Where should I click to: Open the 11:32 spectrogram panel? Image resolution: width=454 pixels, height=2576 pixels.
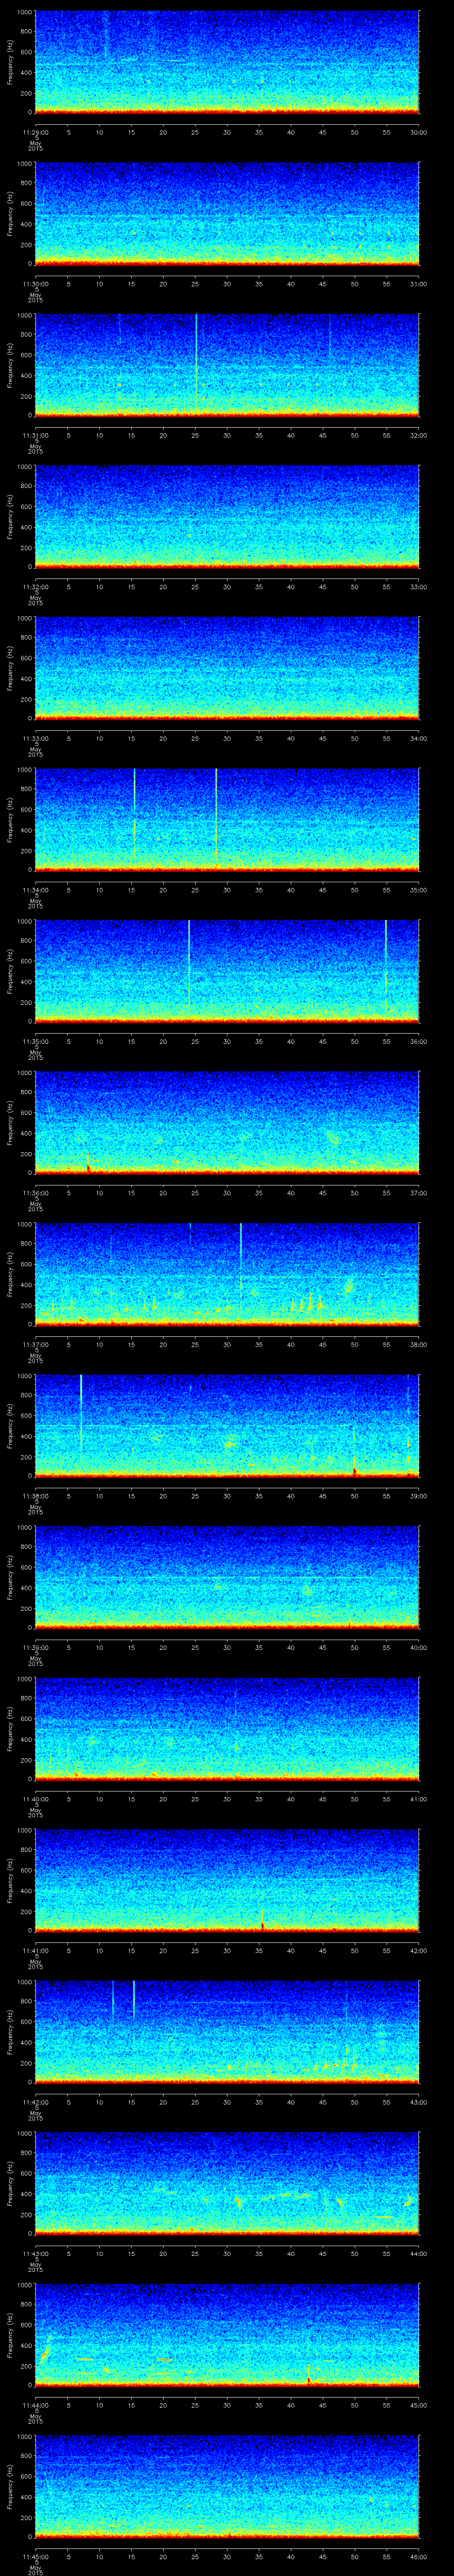click(x=227, y=517)
